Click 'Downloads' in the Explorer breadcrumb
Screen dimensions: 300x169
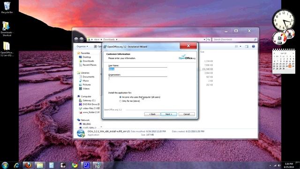click(109, 39)
